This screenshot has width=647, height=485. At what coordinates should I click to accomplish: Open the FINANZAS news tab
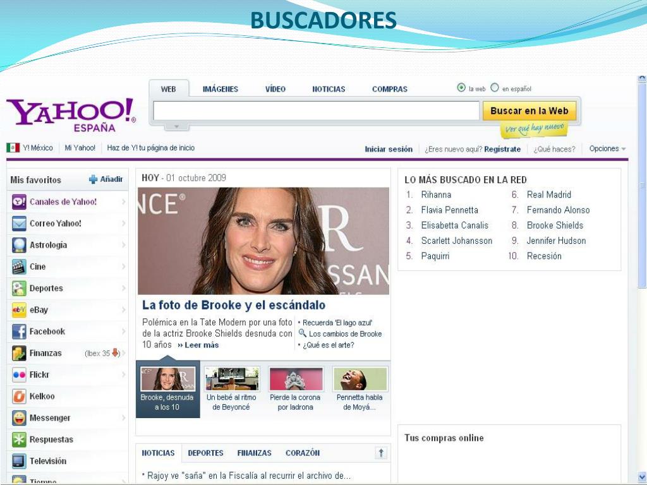click(254, 453)
